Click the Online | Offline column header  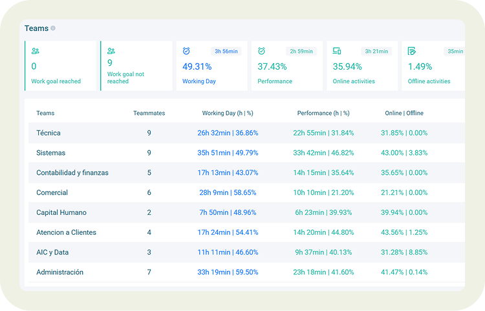tap(404, 113)
